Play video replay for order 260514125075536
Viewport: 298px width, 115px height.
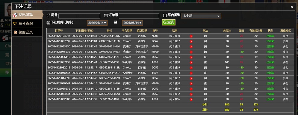coord(191,52)
